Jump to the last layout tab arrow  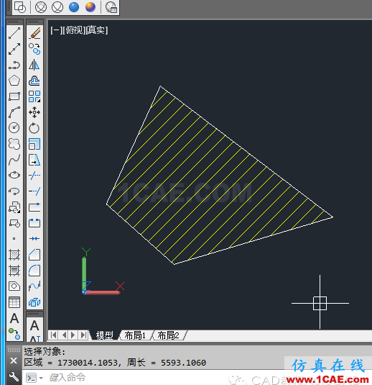click(83, 335)
